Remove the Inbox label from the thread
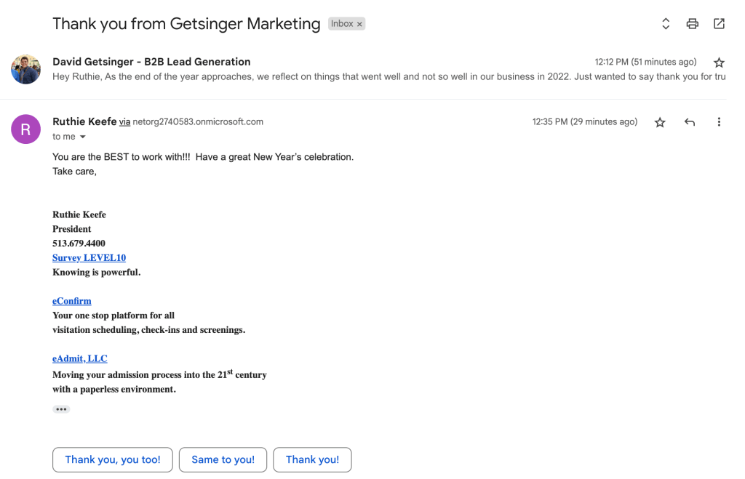 point(359,24)
